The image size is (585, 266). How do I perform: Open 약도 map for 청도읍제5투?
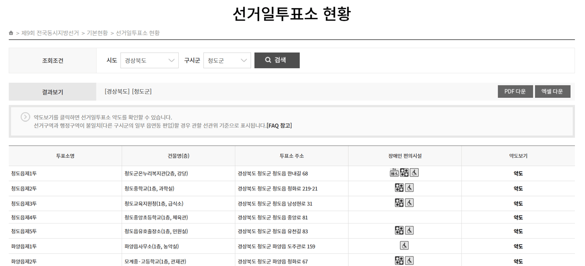tap(518, 231)
